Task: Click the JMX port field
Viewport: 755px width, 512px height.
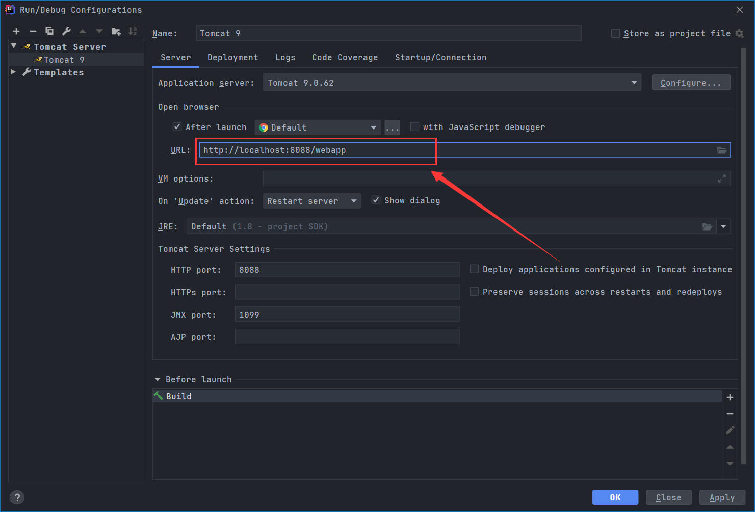Action: point(347,315)
